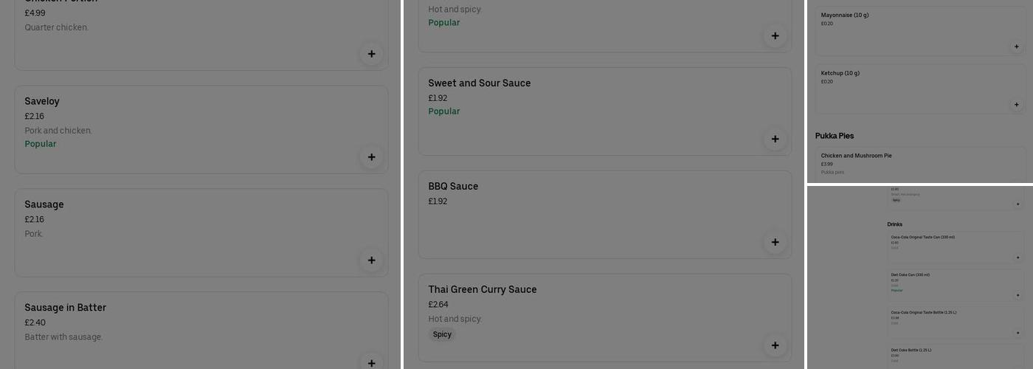Add plain Sausage with the plus button
Image resolution: width=1033 pixels, height=369 pixels.
tap(371, 261)
